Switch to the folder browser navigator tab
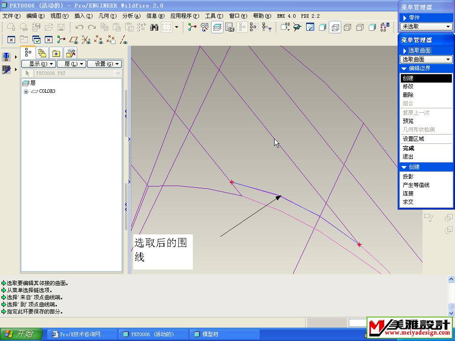Viewport: 455px width, 341px height. click(x=42, y=53)
